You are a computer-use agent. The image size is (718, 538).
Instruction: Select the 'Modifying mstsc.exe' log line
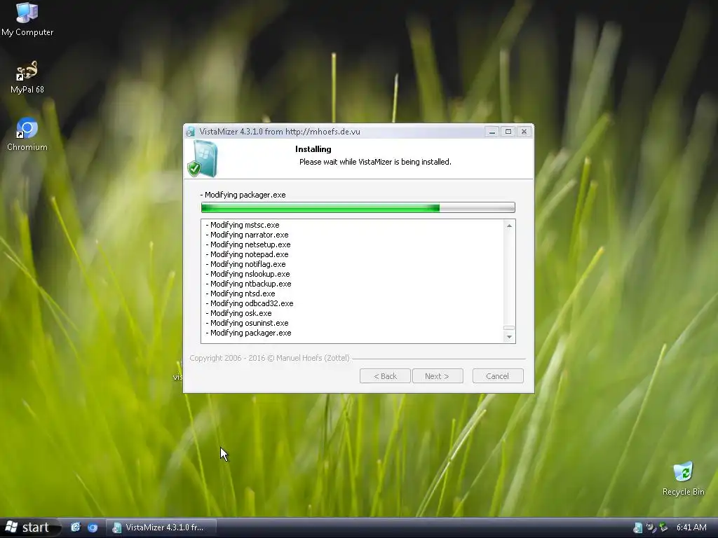tap(243, 225)
